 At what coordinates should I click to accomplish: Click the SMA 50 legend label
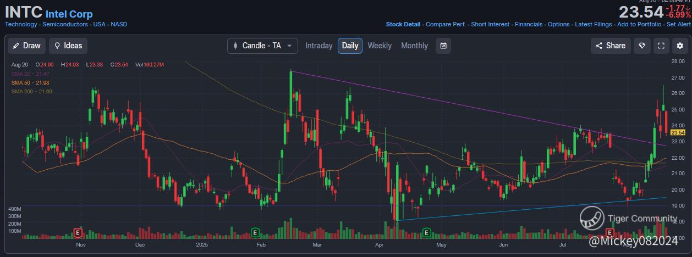31,82
